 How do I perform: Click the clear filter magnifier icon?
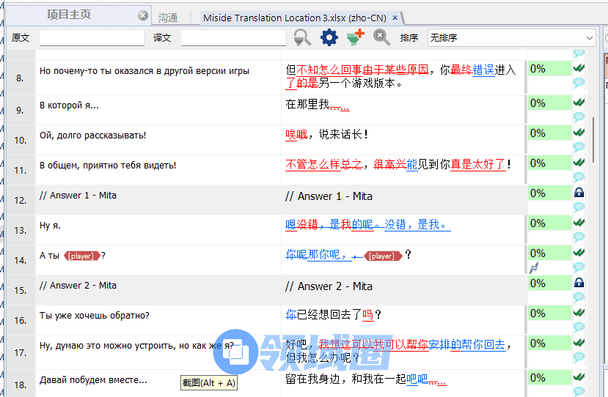click(381, 37)
